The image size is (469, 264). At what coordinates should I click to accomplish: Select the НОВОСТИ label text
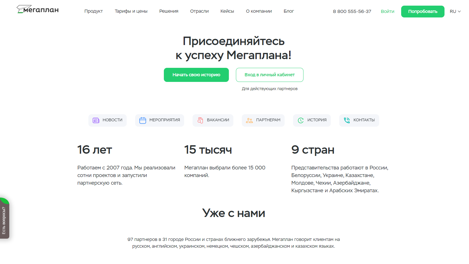(x=112, y=120)
